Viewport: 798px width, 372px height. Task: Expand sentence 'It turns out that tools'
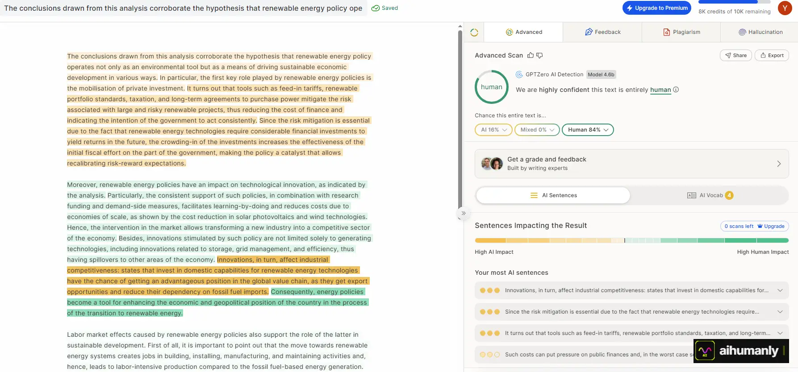(632, 333)
